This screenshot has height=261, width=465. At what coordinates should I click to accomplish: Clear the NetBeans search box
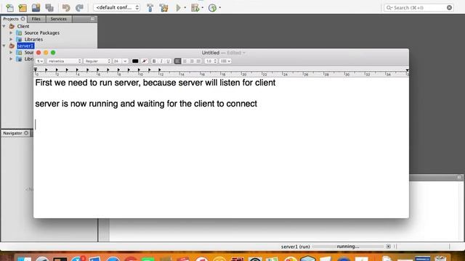(449, 7)
